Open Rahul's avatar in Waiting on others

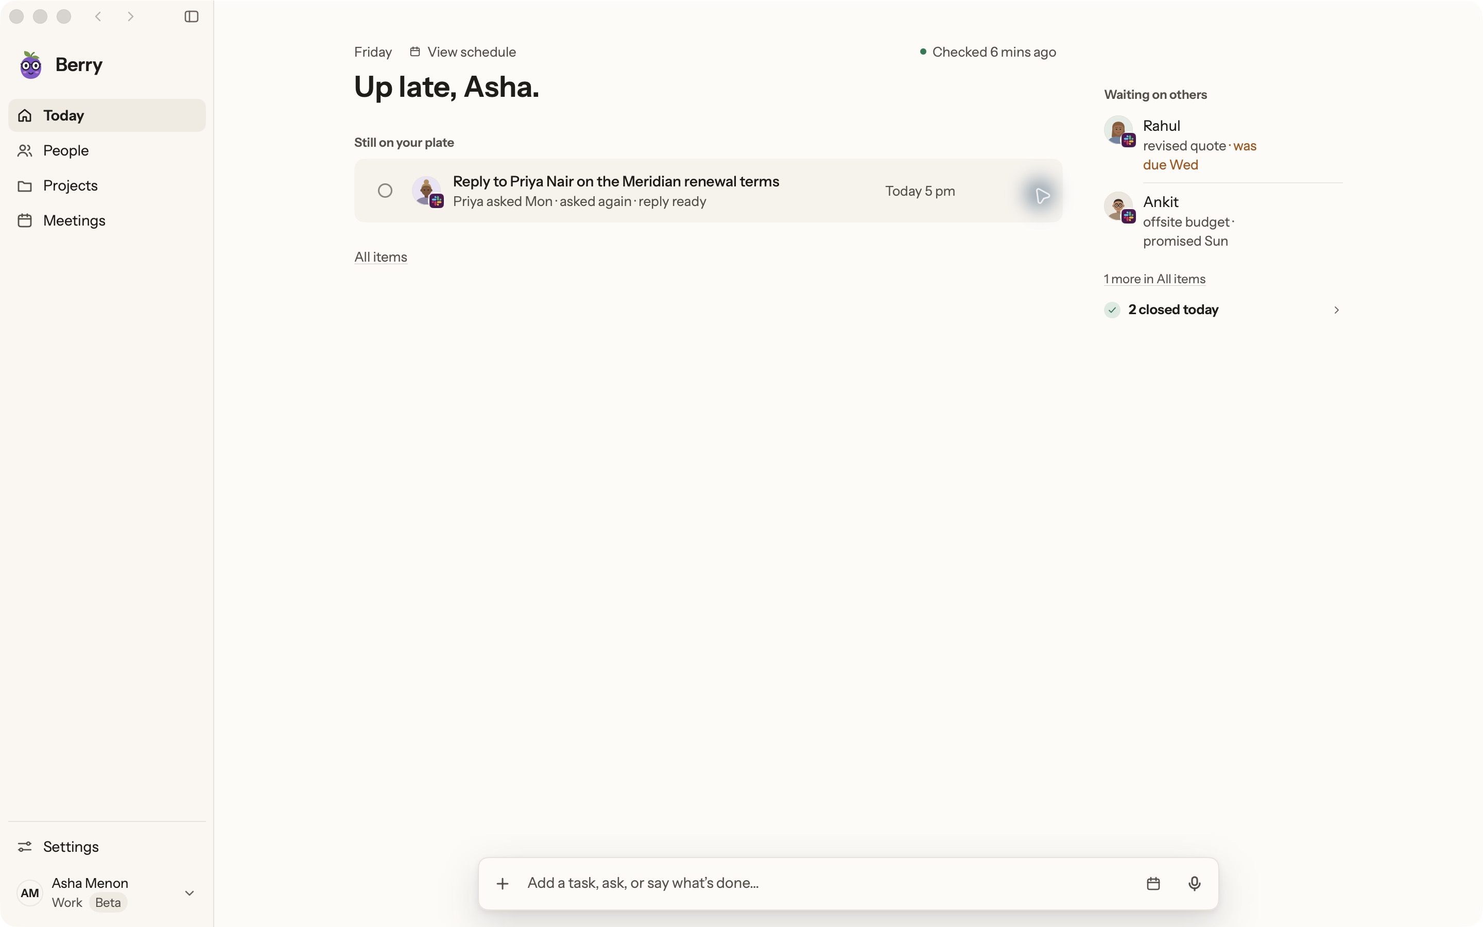coord(1119,131)
